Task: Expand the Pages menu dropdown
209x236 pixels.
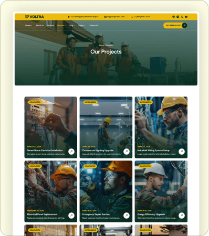Action: [81, 26]
